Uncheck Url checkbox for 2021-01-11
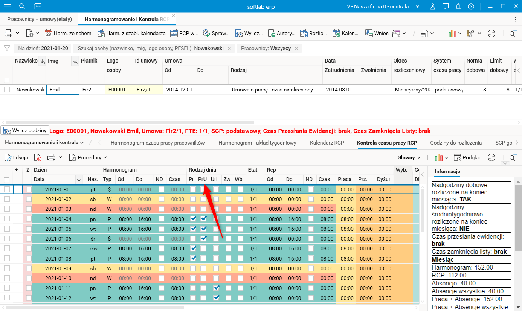Image resolution: width=522 pixels, height=311 pixels. pyautogui.click(x=217, y=288)
